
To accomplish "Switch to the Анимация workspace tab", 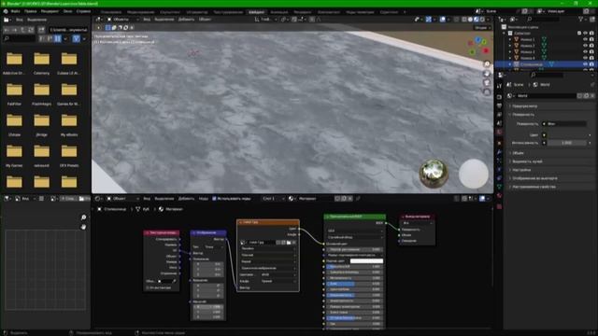I will (x=279, y=12).
